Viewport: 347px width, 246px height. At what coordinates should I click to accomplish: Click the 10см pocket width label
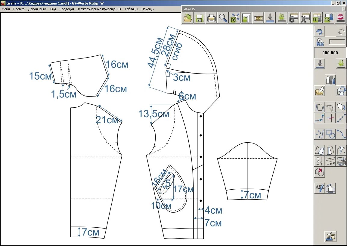pyautogui.click(x=161, y=206)
